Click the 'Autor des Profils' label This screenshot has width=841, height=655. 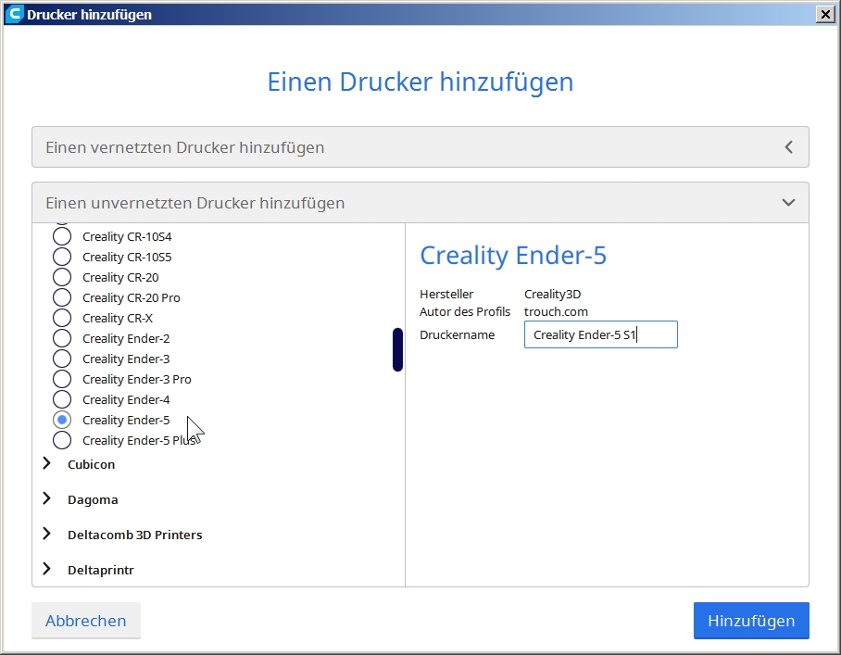tap(465, 311)
